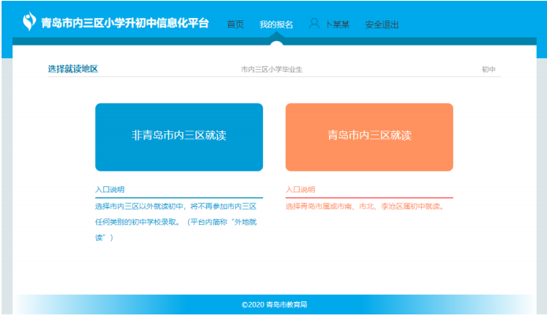Select the 我的报名 navigation tab
Image resolution: width=547 pixels, height=316 pixels.
[276, 24]
